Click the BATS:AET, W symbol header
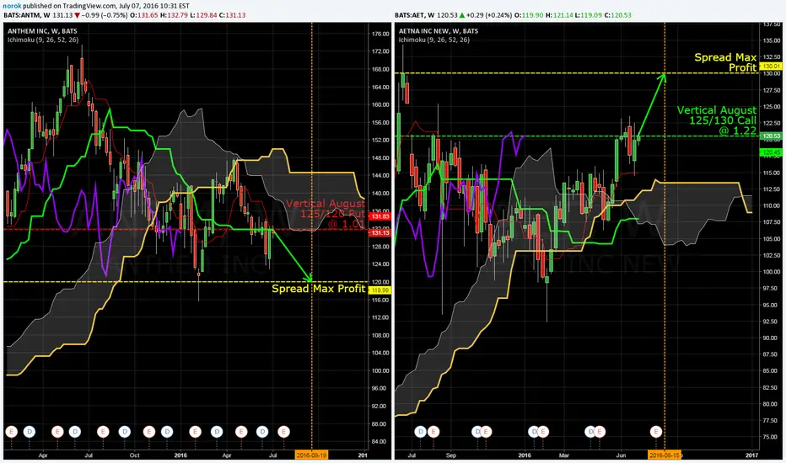786x463 pixels. pos(415,15)
